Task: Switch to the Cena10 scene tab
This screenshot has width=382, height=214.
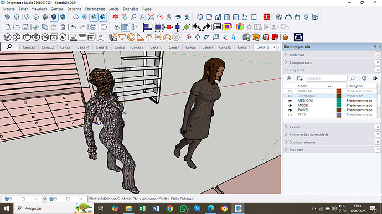Action: 225,47
